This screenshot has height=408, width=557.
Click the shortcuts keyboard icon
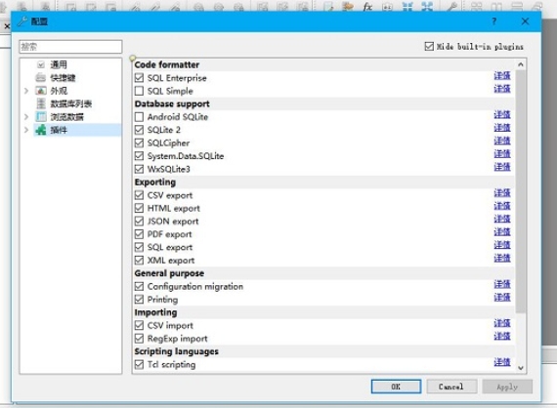click(x=41, y=78)
